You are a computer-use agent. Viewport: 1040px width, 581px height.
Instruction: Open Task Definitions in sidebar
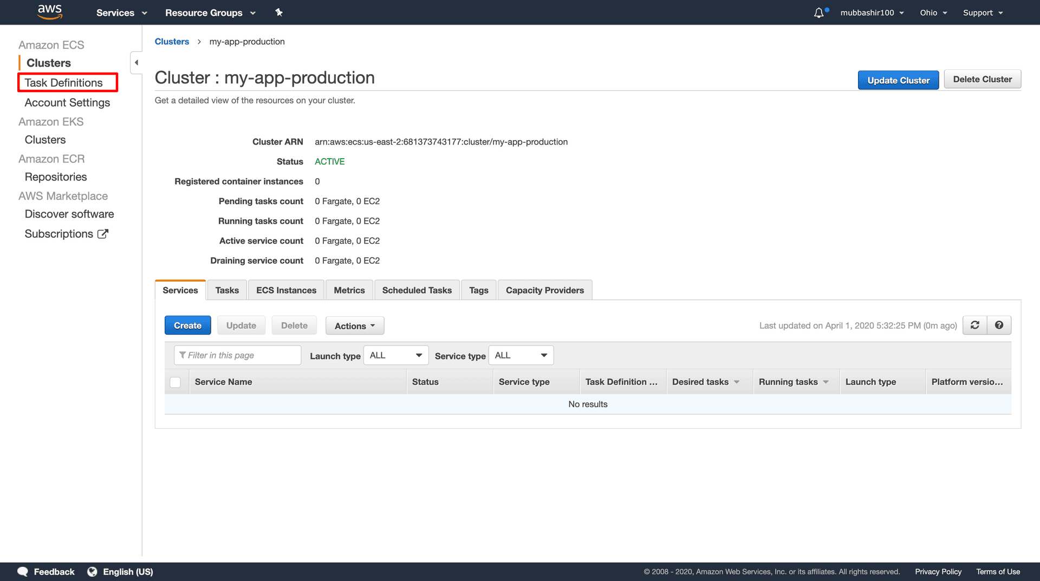pos(63,83)
